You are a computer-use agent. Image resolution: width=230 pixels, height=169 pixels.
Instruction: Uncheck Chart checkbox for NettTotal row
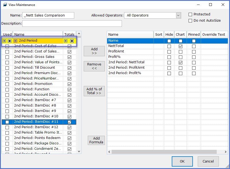tap(180, 46)
